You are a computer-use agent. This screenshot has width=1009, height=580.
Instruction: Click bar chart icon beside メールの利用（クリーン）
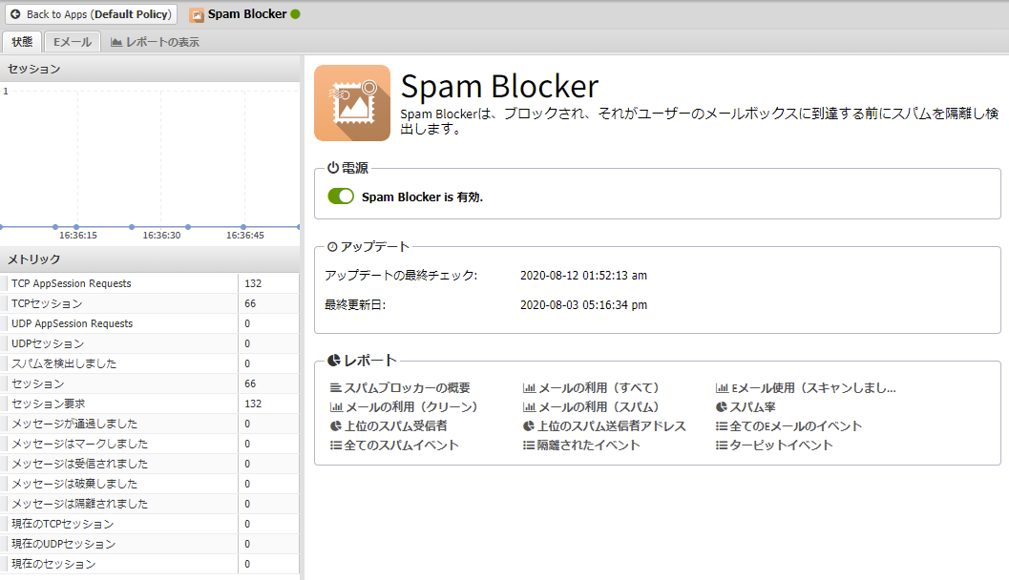point(336,407)
